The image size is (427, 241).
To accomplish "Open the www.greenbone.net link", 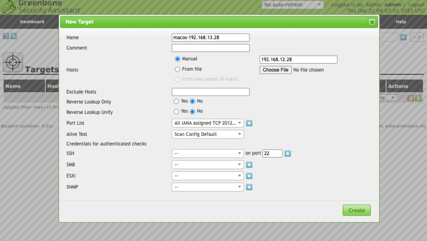I will (x=405, y=126).
